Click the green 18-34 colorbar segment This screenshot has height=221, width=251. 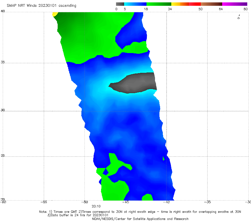[x=159, y=4]
